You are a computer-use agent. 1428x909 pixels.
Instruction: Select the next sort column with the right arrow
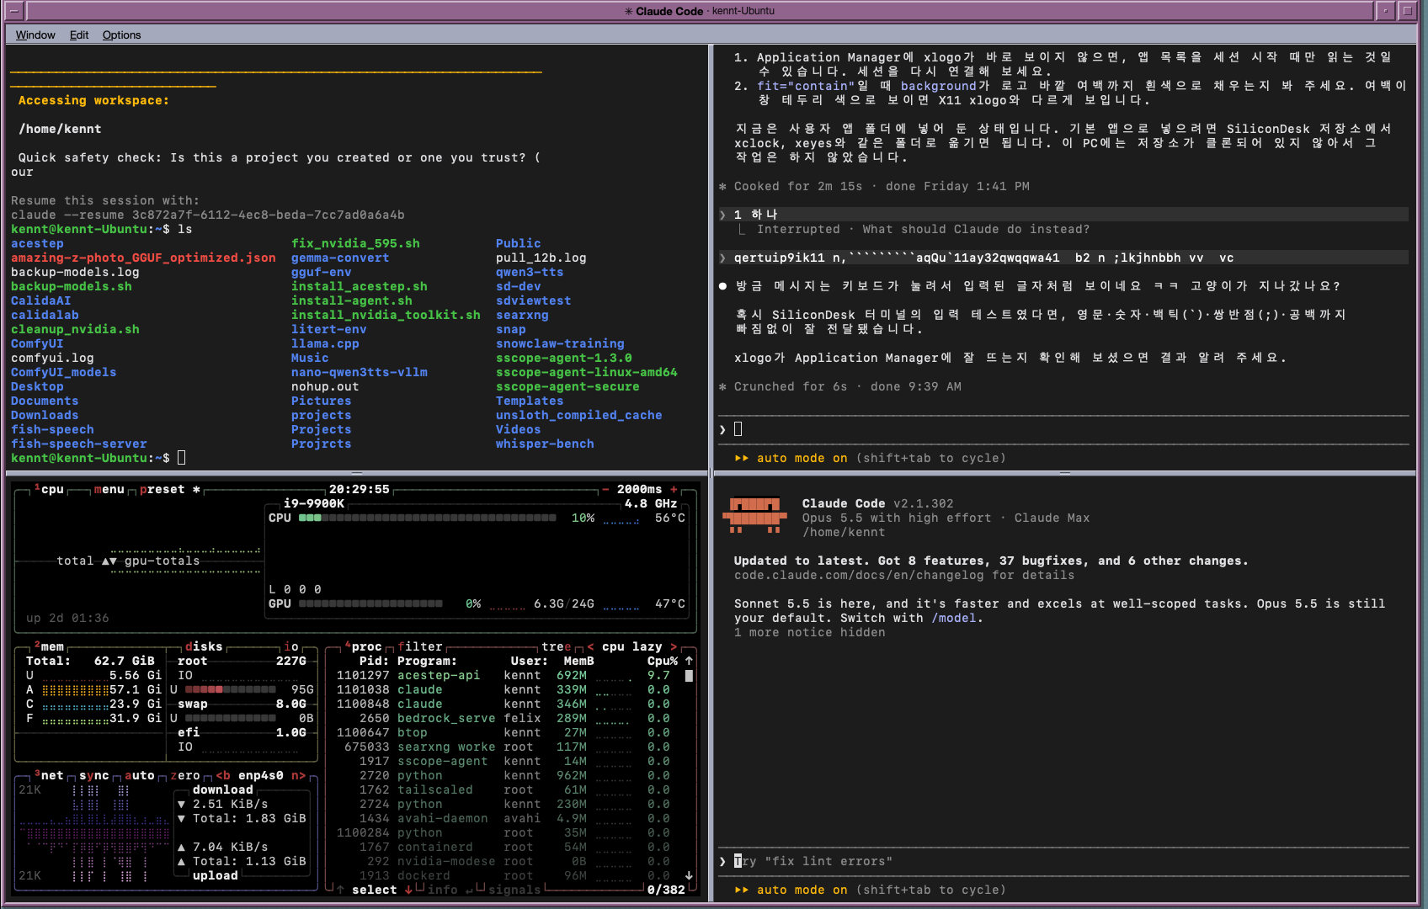[674, 646]
